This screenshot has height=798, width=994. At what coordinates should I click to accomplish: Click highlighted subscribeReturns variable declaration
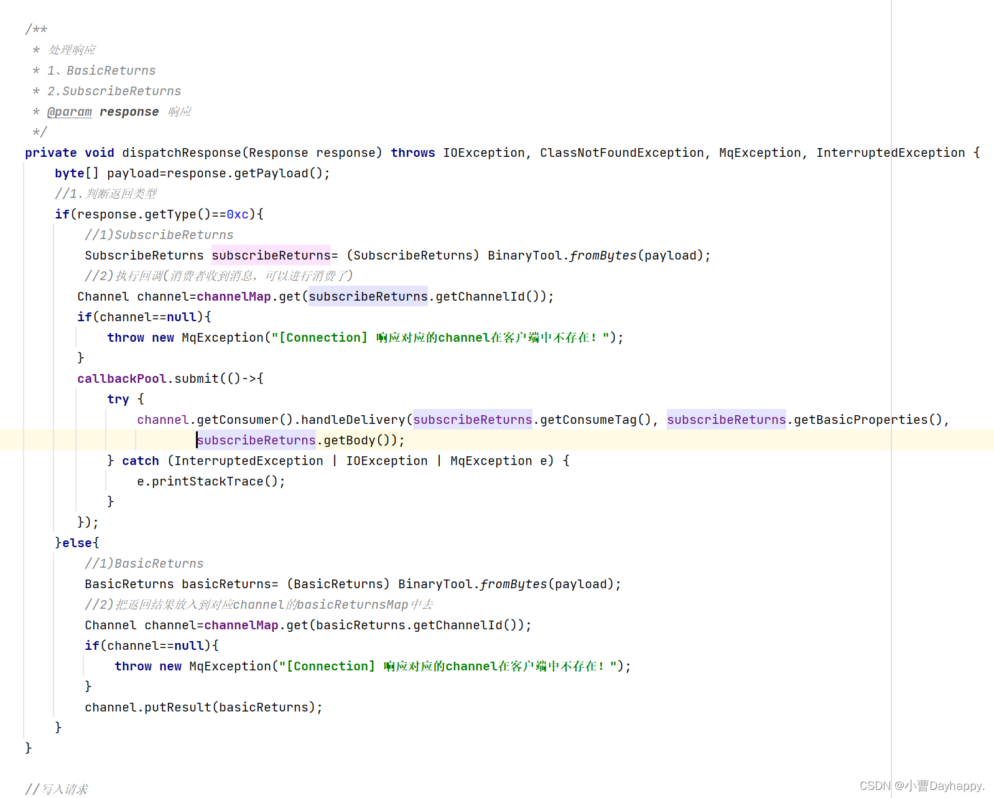[x=271, y=255]
